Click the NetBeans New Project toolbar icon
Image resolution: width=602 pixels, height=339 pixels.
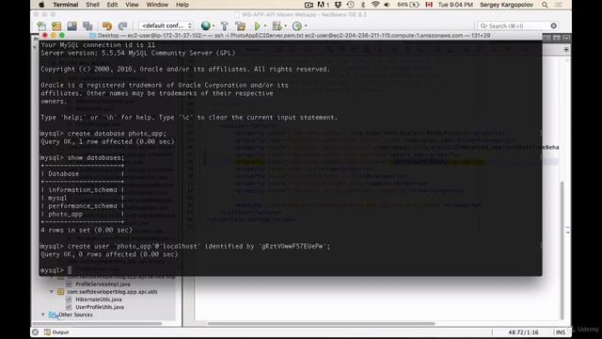[56, 25]
